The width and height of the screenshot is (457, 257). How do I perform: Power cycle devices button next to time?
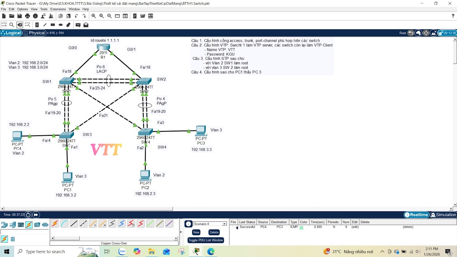pos(28,215)
